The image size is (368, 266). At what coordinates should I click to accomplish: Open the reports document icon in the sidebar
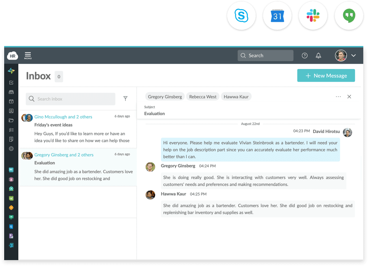pyautogui.click(x=11, y=139)
